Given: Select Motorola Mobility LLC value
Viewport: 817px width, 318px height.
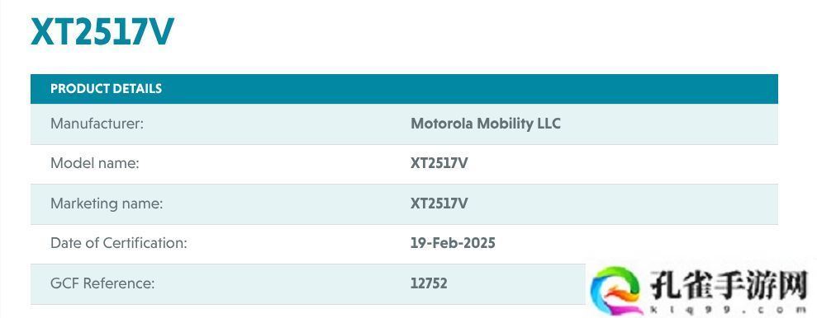Looking at the screenshot, I should tap(486, 124).
